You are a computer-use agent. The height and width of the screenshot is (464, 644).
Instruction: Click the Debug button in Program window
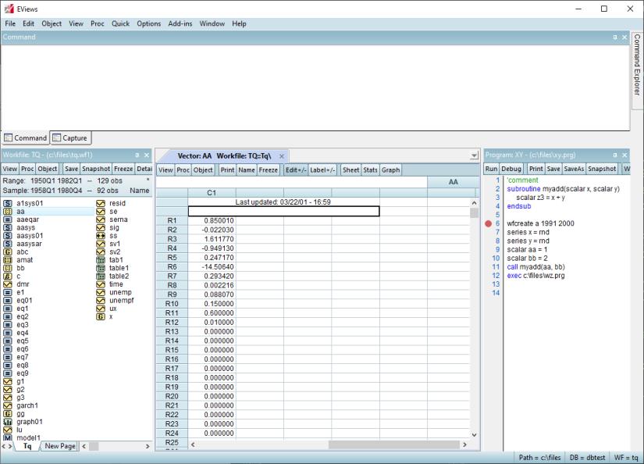click(x=511, y=169)
